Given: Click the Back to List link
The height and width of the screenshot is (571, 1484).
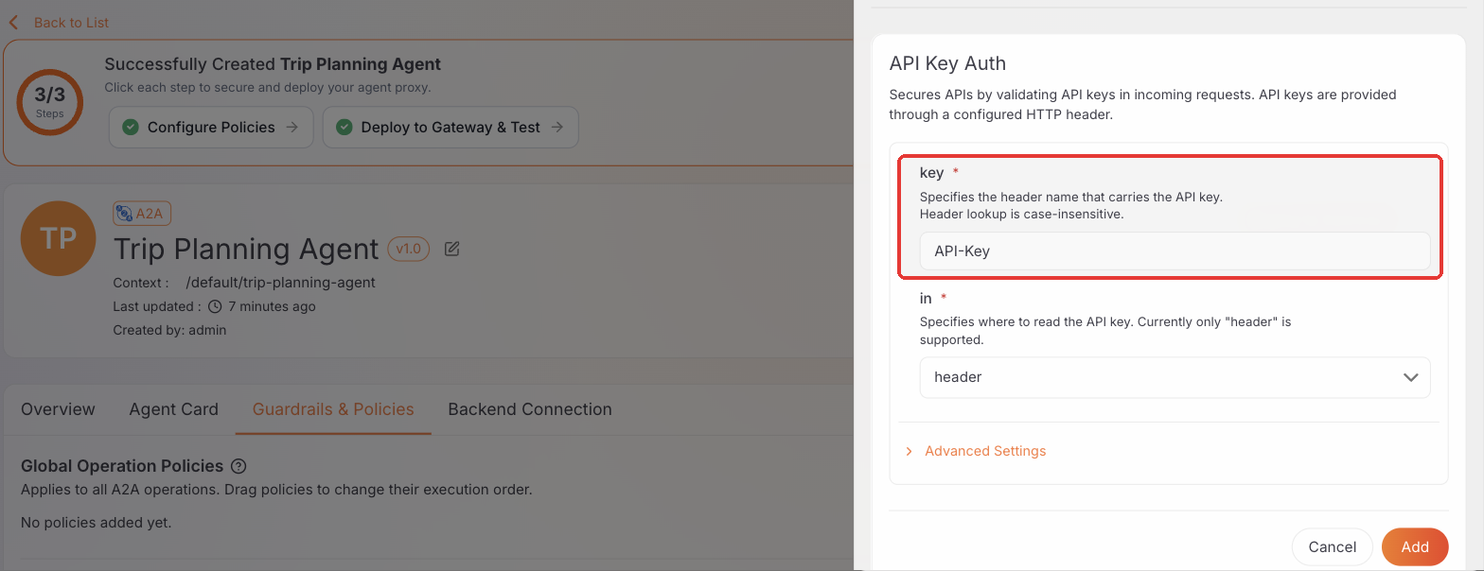Looking at the screenshot, I should pyautogui.click(x=71, y=23).
